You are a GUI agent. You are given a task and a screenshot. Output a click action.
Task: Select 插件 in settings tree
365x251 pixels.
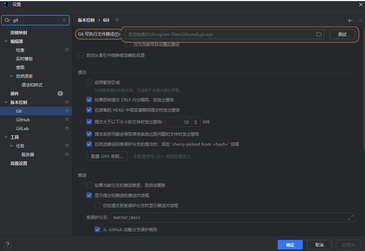[x=14, y=93]
